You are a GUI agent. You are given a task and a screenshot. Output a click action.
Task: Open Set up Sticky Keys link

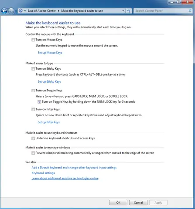pos(49,81)
